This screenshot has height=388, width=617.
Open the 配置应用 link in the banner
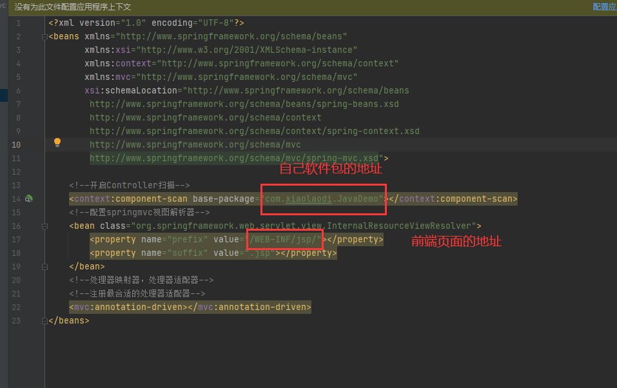pos(604,6)
